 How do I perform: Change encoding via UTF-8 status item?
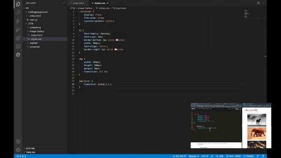[205, 156]
